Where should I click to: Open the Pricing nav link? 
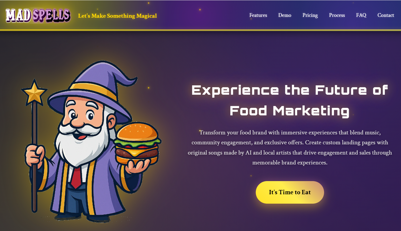tap(310, 15)
